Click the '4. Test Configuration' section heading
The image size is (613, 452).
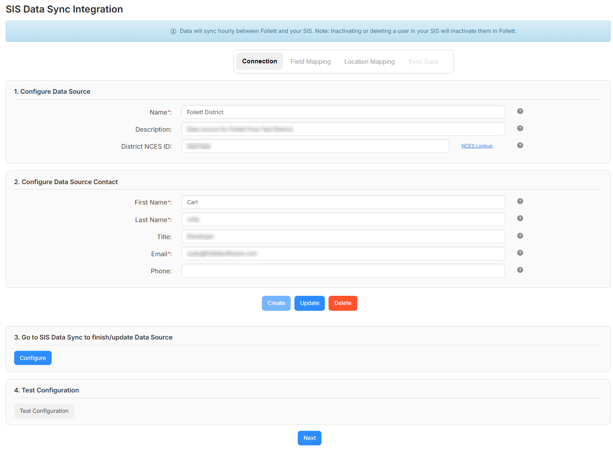click(x=47, y=390)
